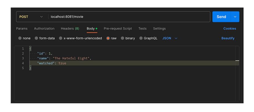Open the Settings tab
The image size is (254, 112).
point(159,28)
